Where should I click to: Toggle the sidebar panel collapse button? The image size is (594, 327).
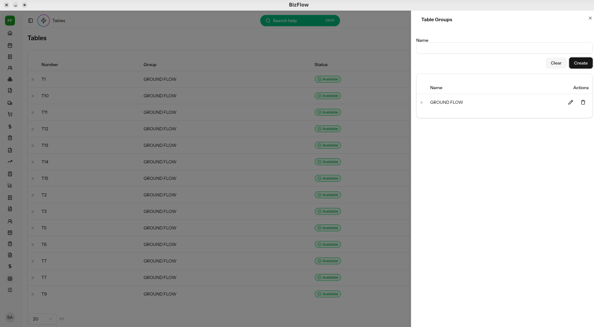coord(31,21)
